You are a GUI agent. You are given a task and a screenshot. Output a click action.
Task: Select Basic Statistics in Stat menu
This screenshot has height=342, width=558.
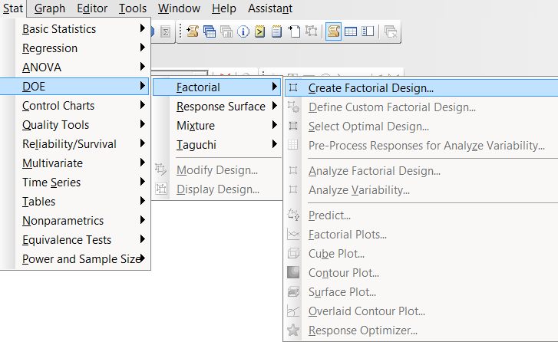[75, 29]
